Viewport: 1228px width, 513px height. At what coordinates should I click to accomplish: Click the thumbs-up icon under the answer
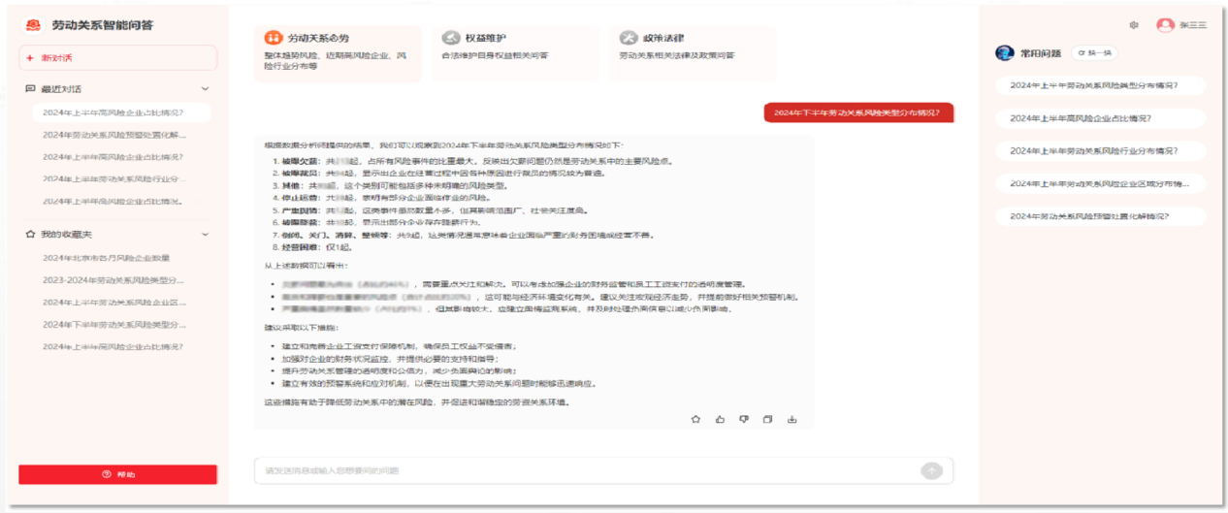(x=720, y=419)
